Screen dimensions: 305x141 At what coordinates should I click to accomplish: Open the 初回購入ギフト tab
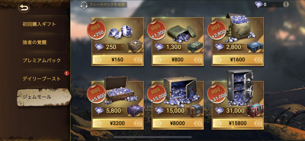[39, 24]
